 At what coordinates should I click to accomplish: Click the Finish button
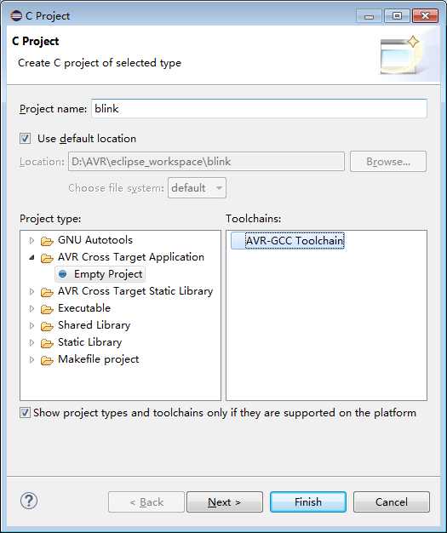308,501
